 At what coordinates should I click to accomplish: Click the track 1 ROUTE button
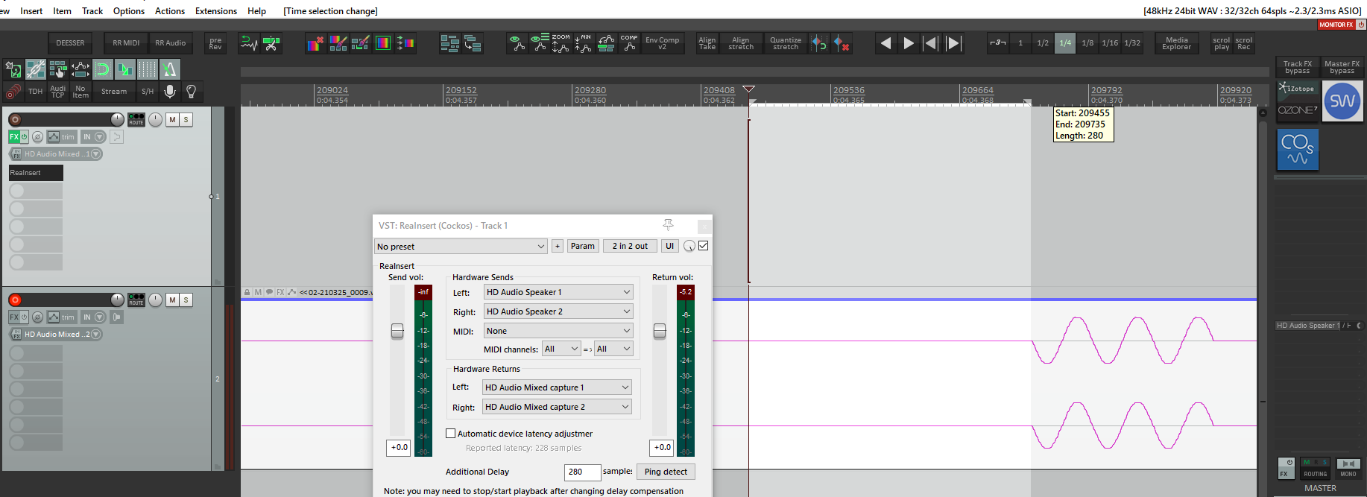point(136,119)
